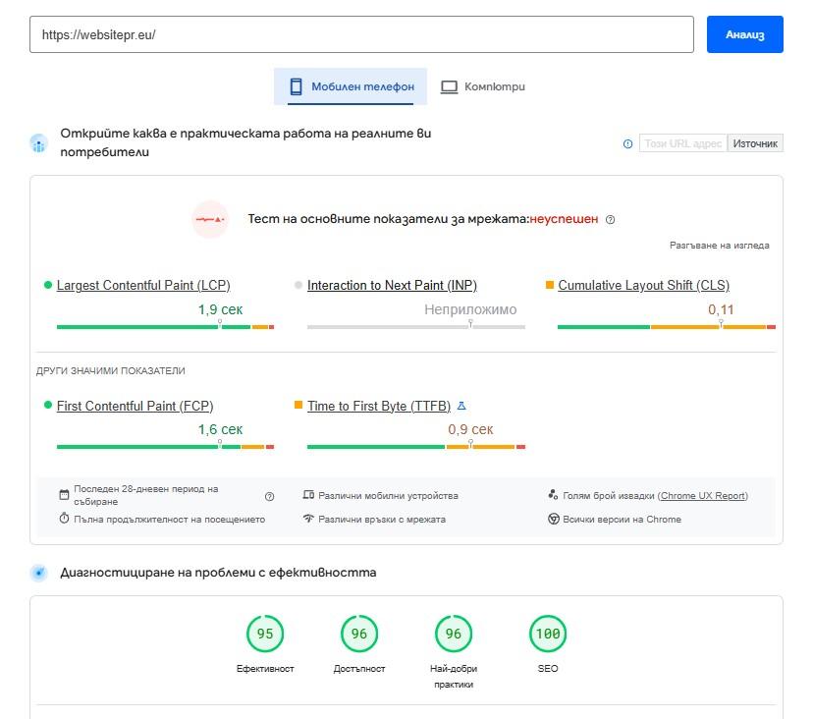Click the blue Анализ button
Image resolution: width=813 pixels, height=719 pixels.
point(744,34)
